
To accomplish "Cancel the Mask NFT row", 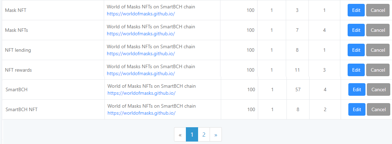I will [378, 10].
